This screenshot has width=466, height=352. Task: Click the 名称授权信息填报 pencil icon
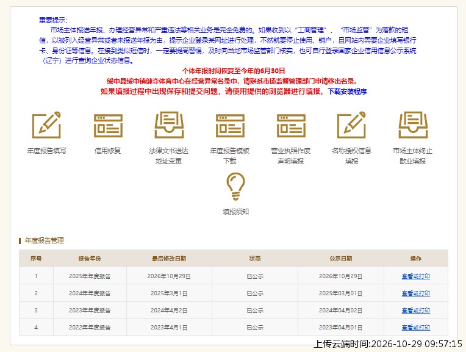351,125
